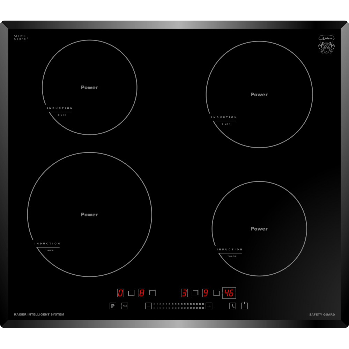349x349 pixels.
Task: Tap the clock timer icon
Action: (x=232, y=306)
